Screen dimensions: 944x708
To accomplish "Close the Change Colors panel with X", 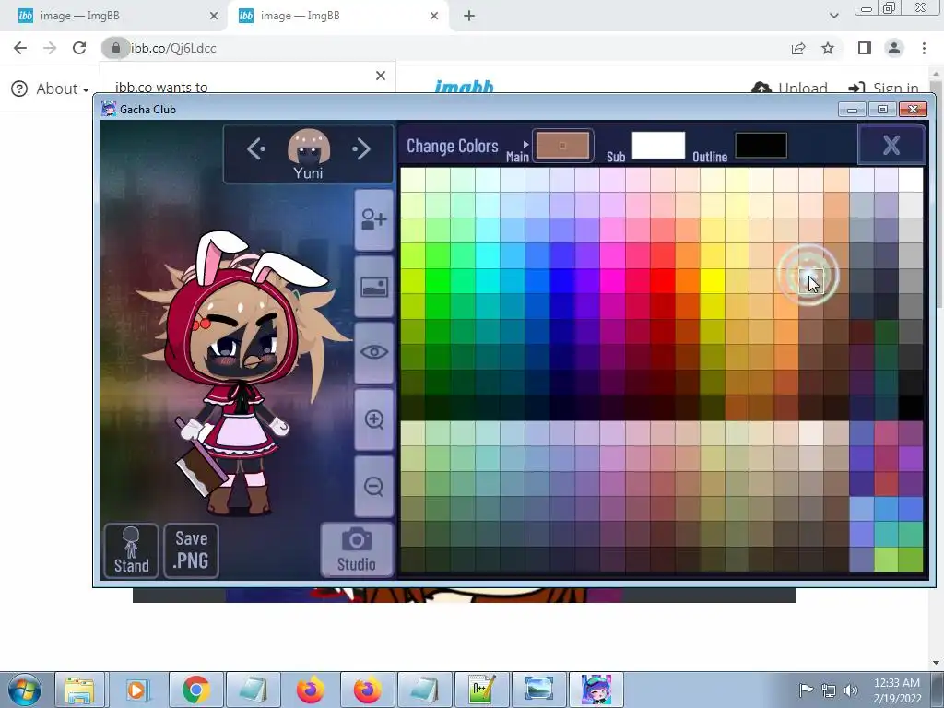I will pyautogui.click(x=891, y=145).
